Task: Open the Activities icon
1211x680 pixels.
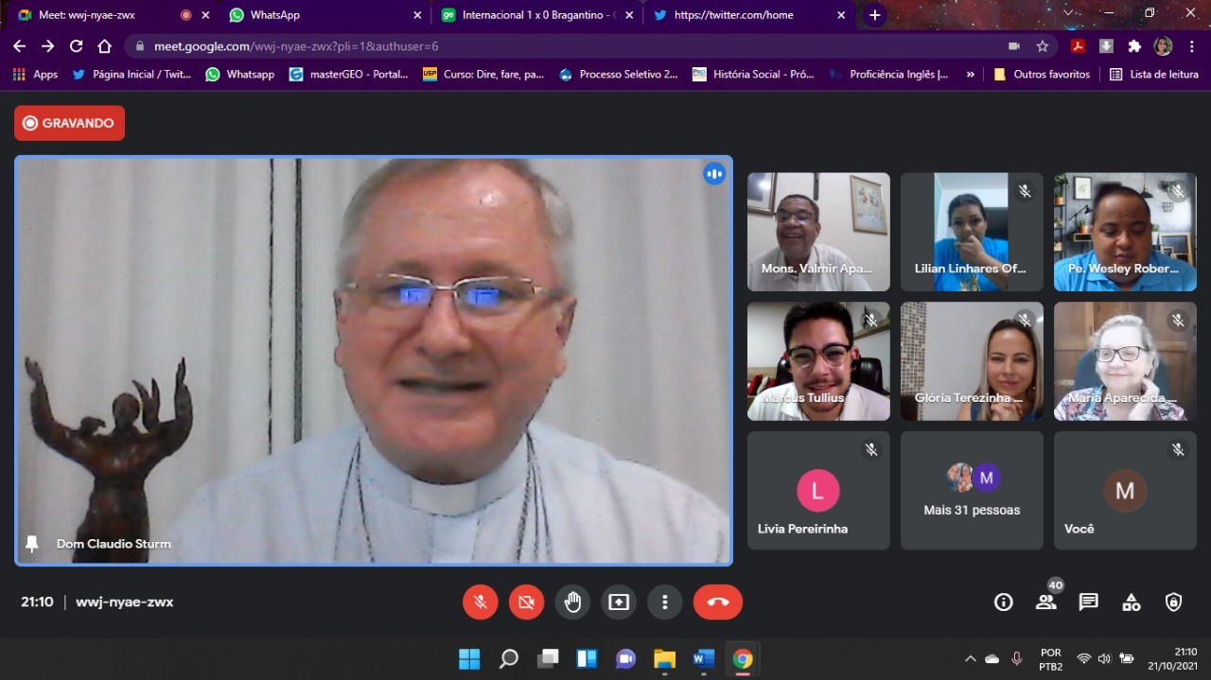Action: pyautogui.click(x=1131, y=602)
